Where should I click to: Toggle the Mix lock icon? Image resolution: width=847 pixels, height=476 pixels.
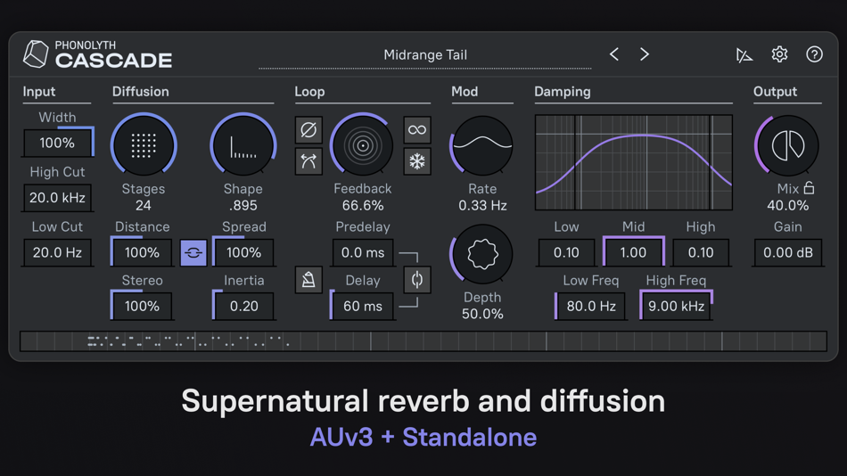click(809, 187)
